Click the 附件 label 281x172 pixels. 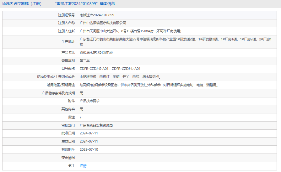pos(71,101)
